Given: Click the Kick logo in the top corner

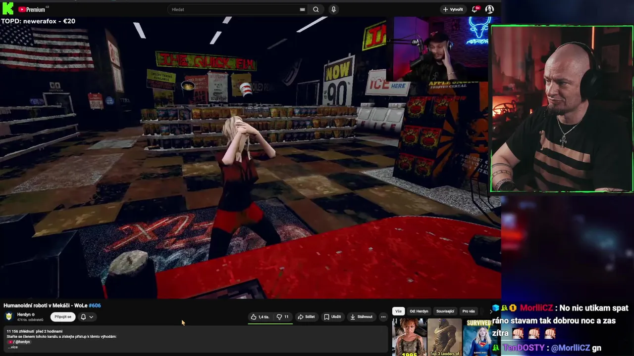Looking at the screenshot, I should click(8, 8).
